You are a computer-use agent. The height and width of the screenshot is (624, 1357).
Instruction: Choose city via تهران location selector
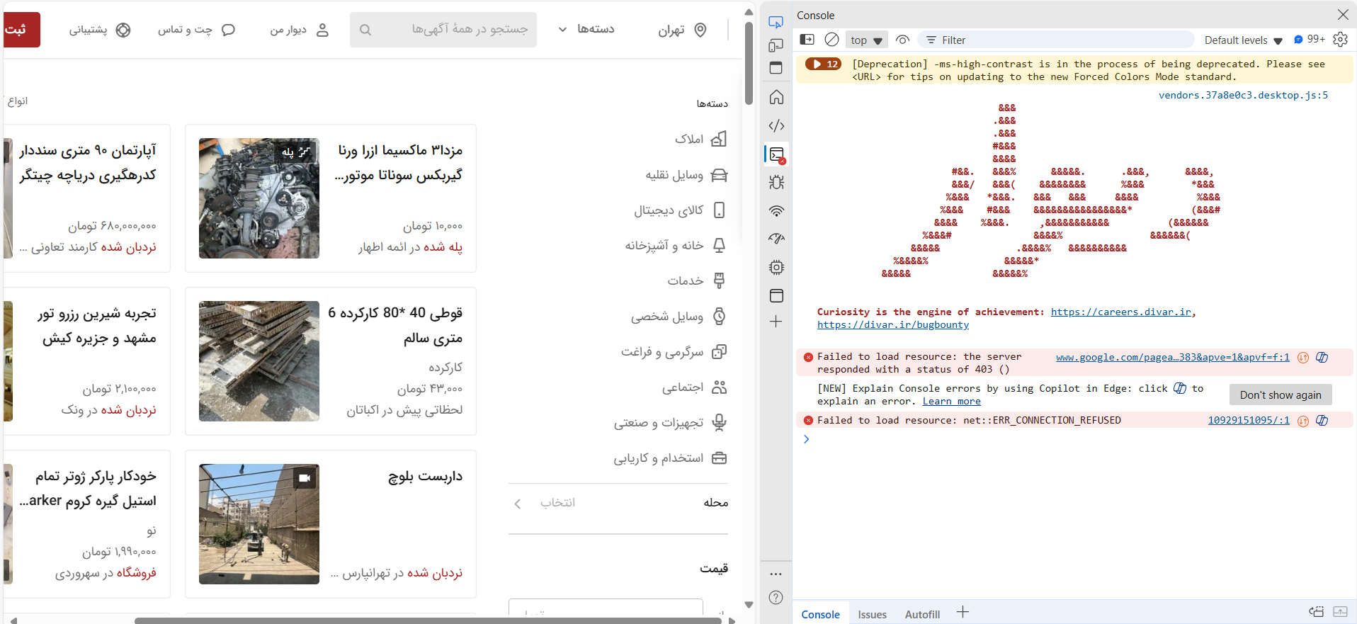pos(683,30)
